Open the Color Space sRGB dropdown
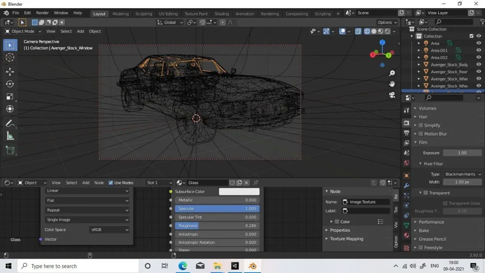This screenshot has width=485, height=273. point(109,230)
